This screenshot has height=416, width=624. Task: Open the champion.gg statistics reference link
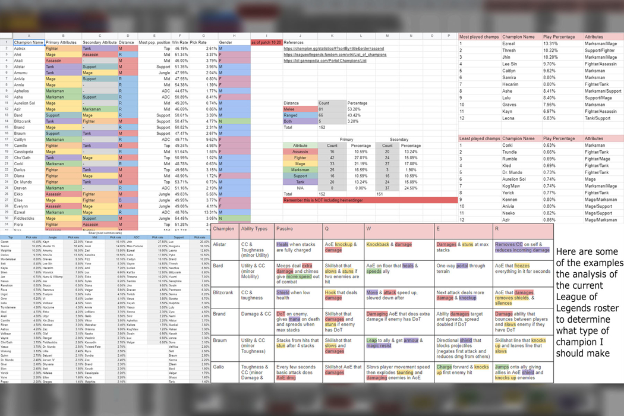[333, 49]
